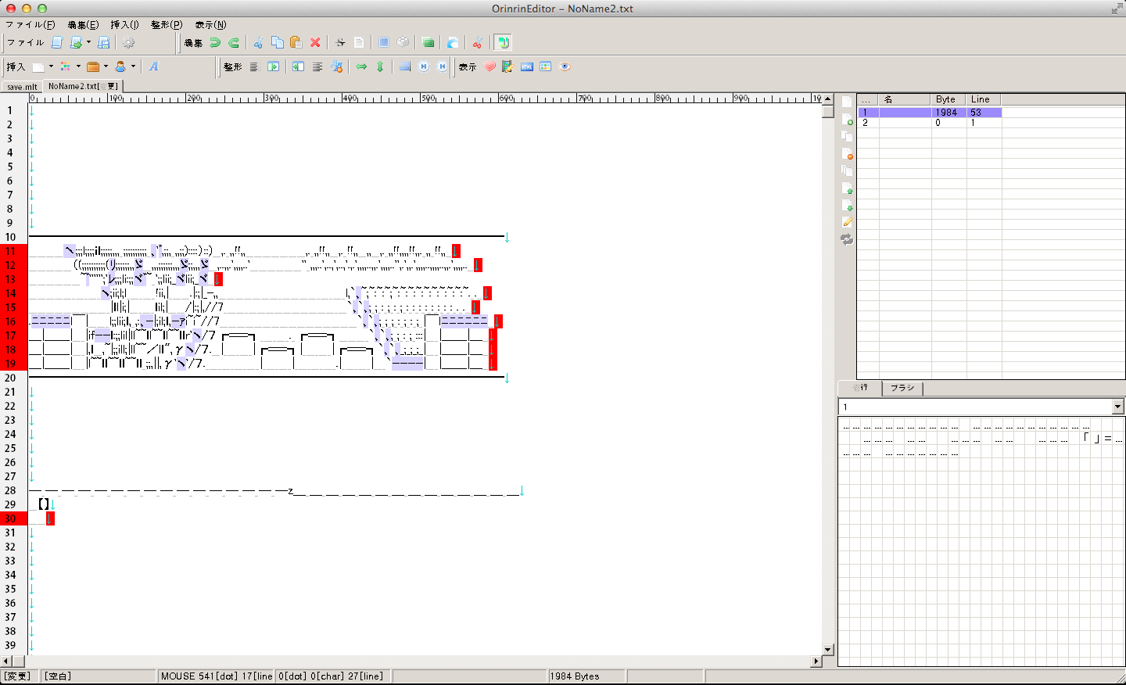
Task: Click the green undo arrow icon
Action: coord(215,43)
